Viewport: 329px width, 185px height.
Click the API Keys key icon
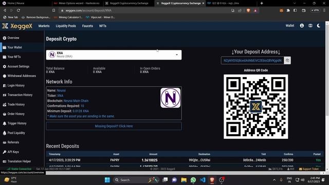pyautogui.click(x=5, y=152)
